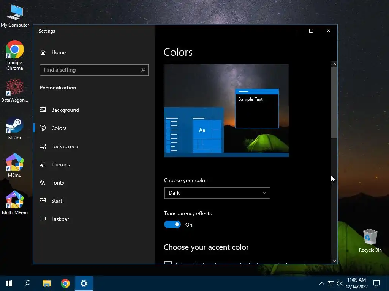Expand the Choose your color dropdown
Screen dimensions: 389x291
pyautogui.click(x=217, y=193)
